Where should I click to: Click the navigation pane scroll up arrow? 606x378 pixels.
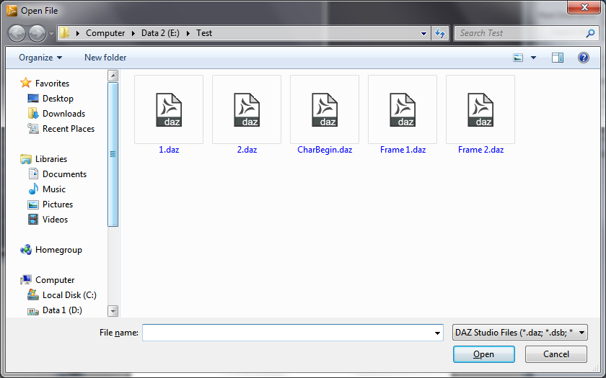(113, 75)
